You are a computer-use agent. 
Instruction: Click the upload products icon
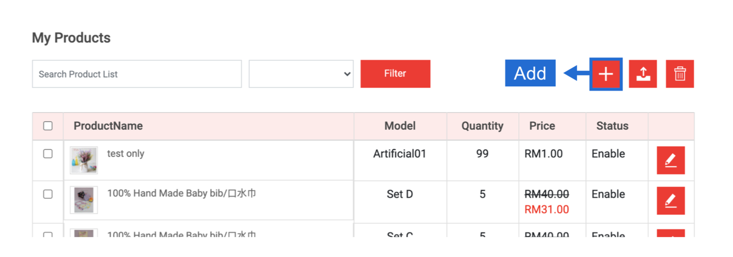[x=643, y=74]
